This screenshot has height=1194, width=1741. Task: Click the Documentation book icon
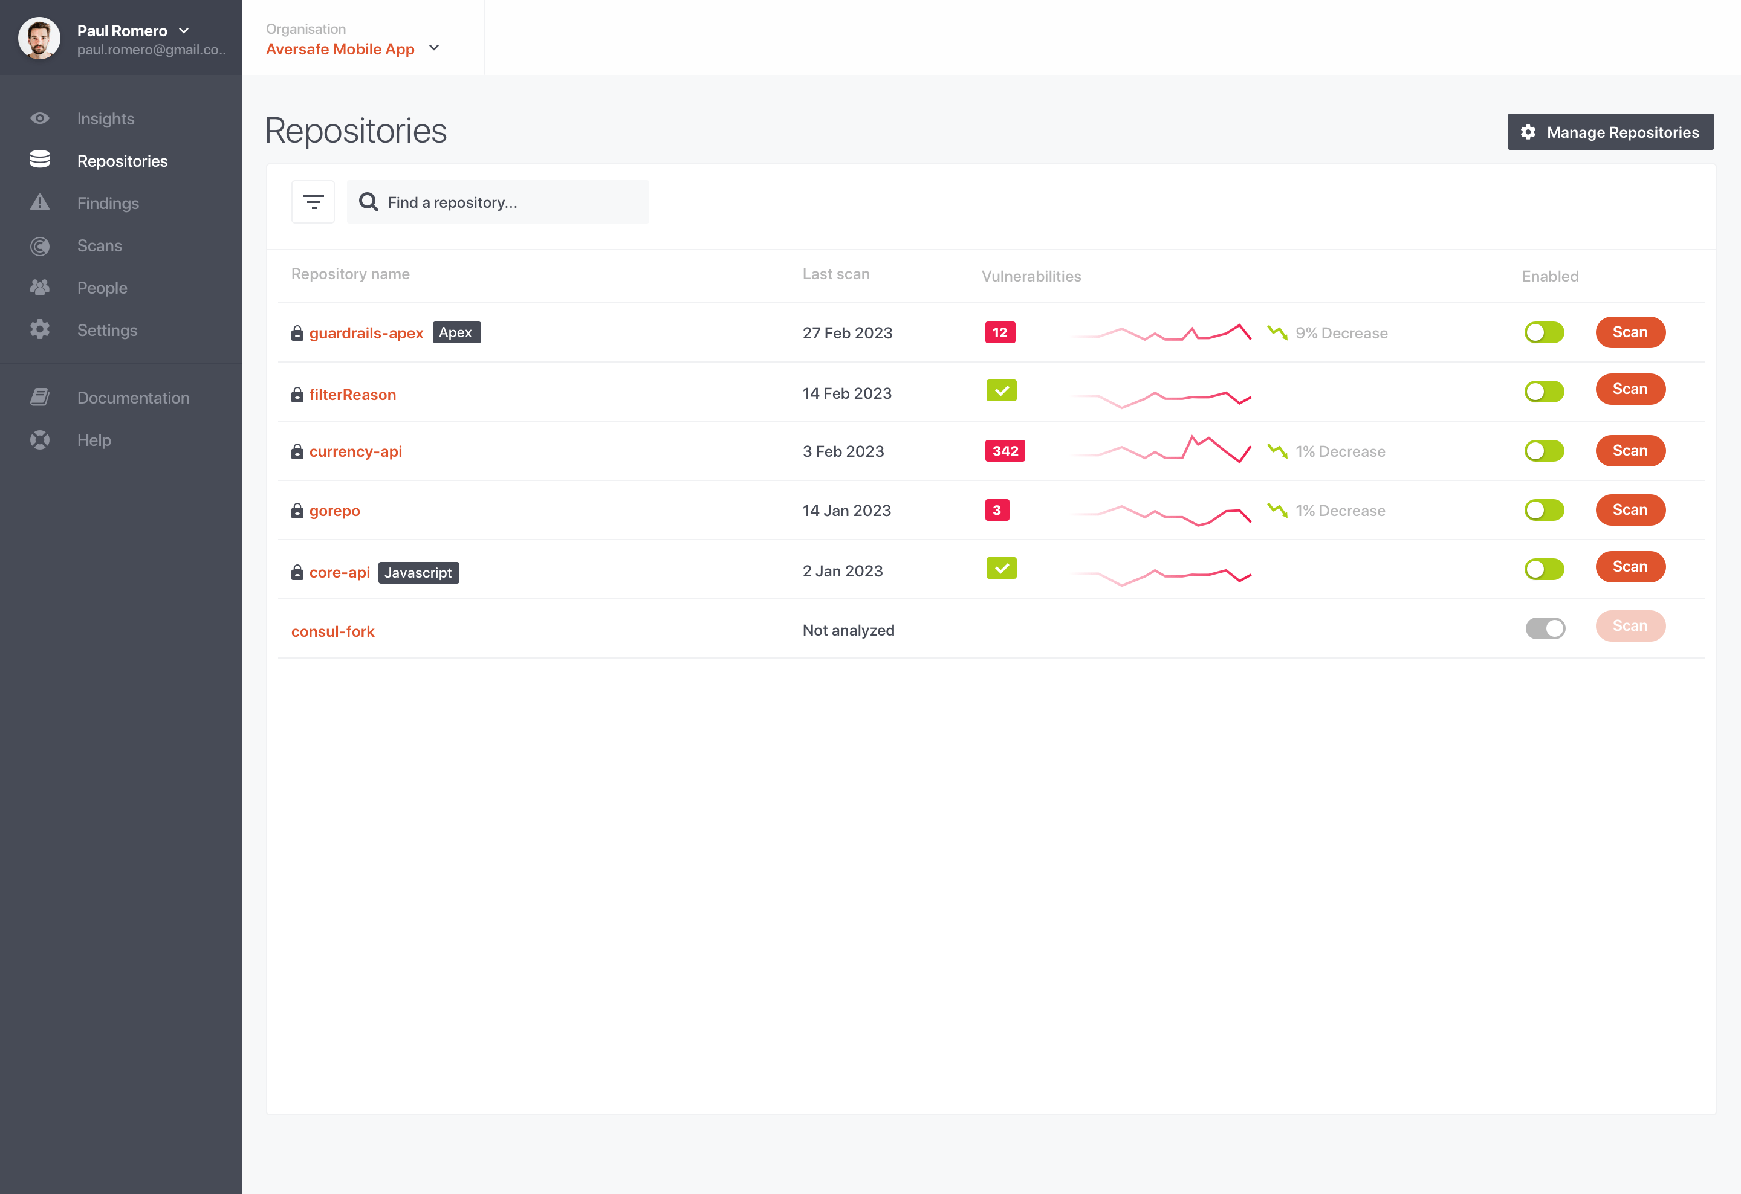point(40,398)
